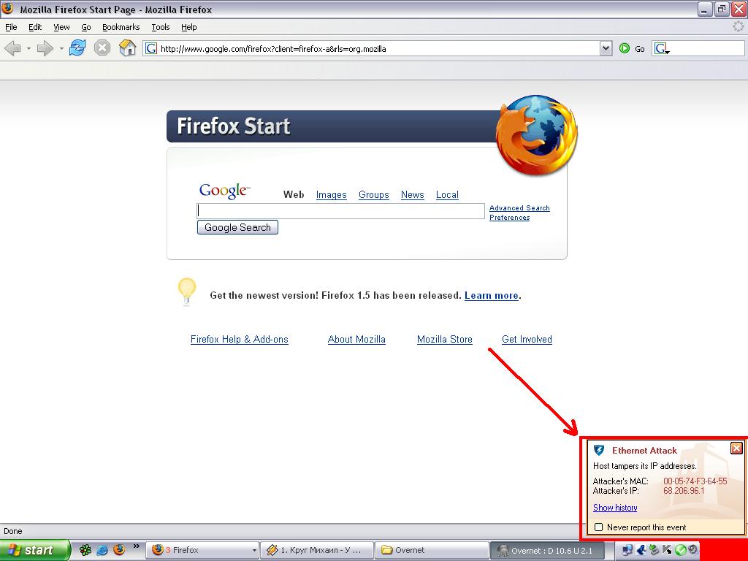The height and width of the screenshot is (561, 748).
Task: Click 'Show history' in attack popup
Action: 615,508
